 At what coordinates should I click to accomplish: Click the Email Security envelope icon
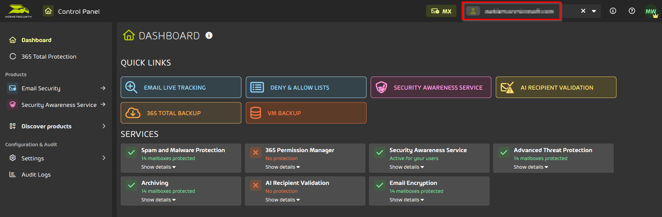[x=13, y=88]
